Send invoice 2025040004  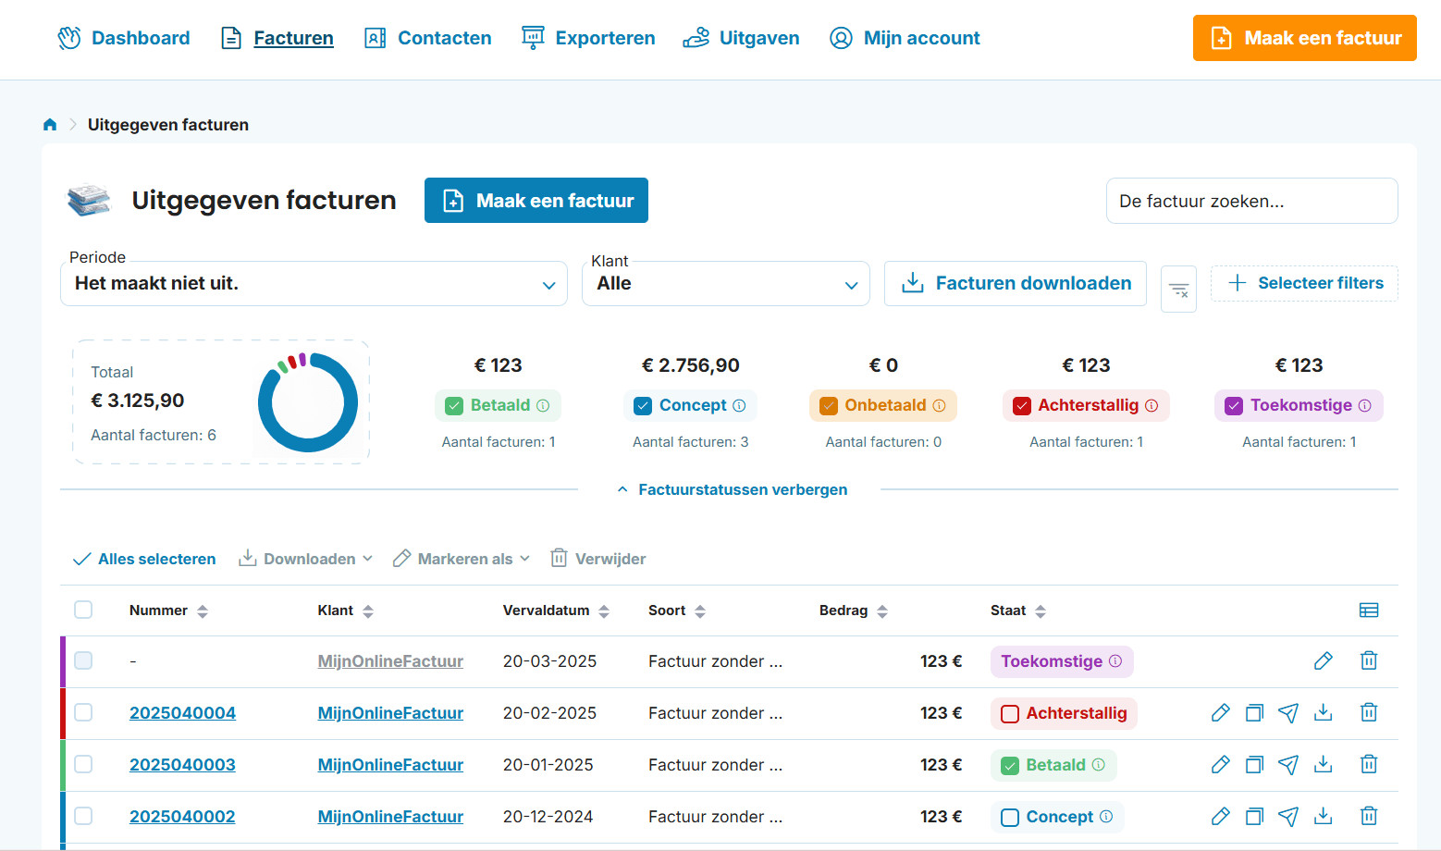click(1288, 712)
